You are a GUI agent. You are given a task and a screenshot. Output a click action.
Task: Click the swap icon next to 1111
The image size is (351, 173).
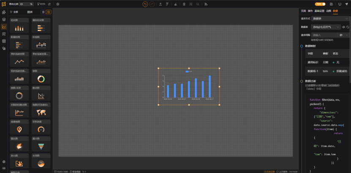[49, 4]
